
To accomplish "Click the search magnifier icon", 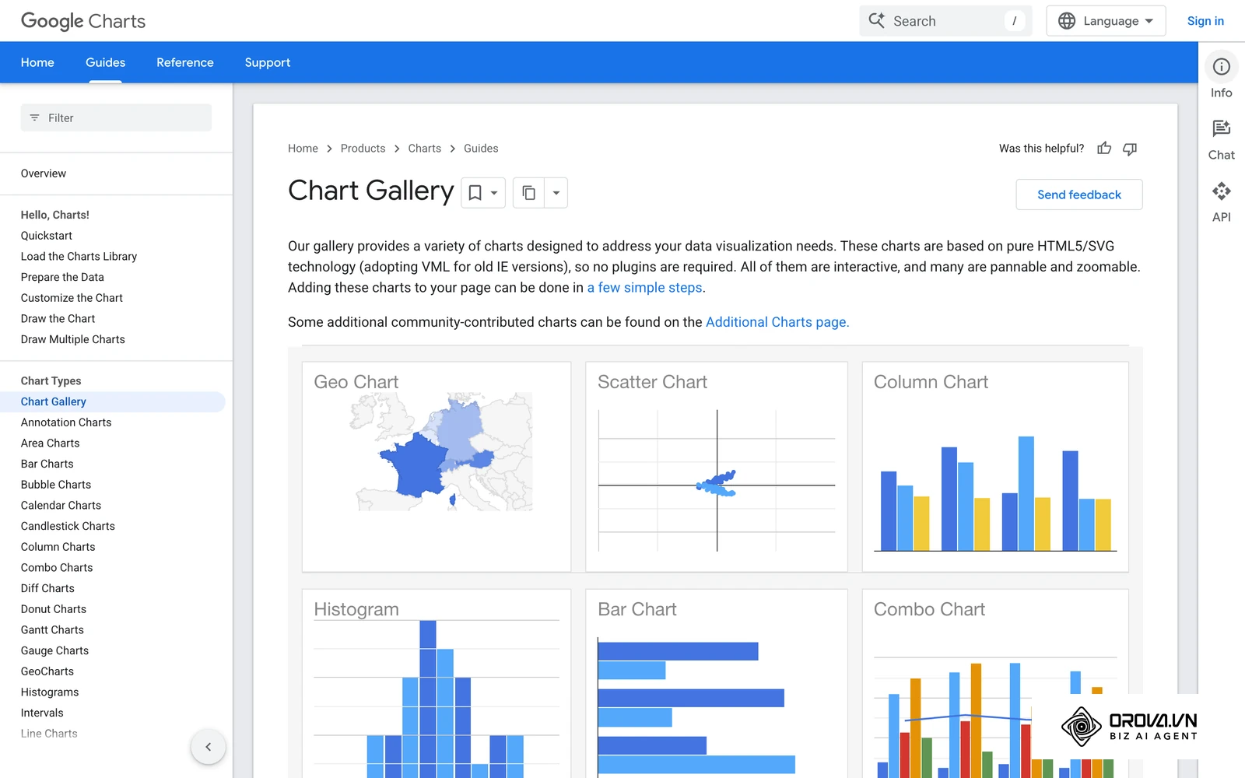I will [x=877, y=21].
